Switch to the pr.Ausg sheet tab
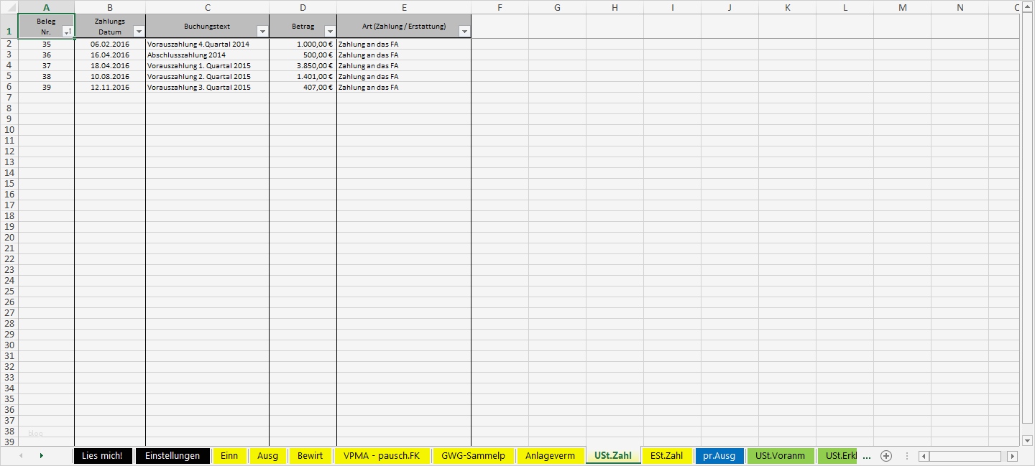Screen dimensions: 1035x466 coord(719,456)
